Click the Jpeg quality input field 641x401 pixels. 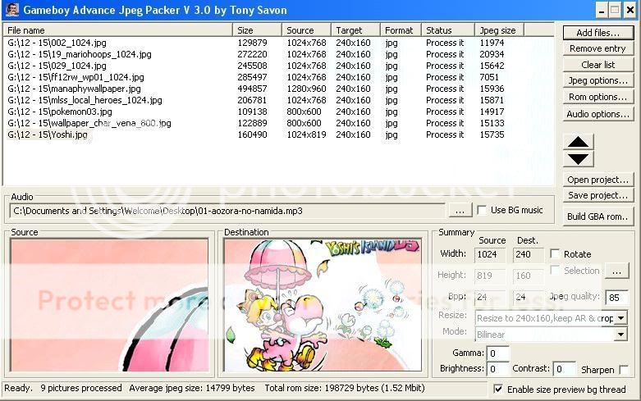click(x=616, y=297)
